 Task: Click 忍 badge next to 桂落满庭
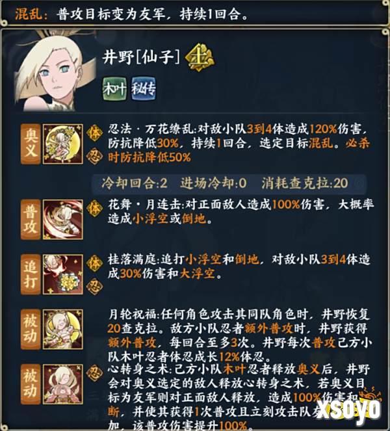tap(94, 287)
